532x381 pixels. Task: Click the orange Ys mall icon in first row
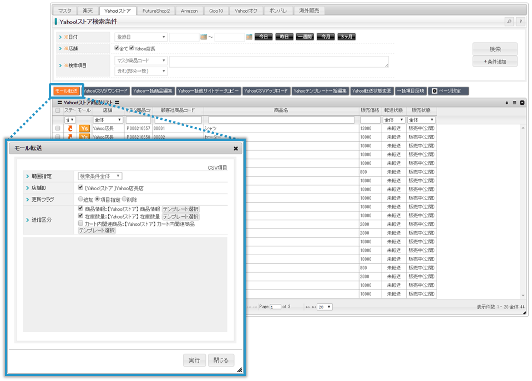click(84, 128)
